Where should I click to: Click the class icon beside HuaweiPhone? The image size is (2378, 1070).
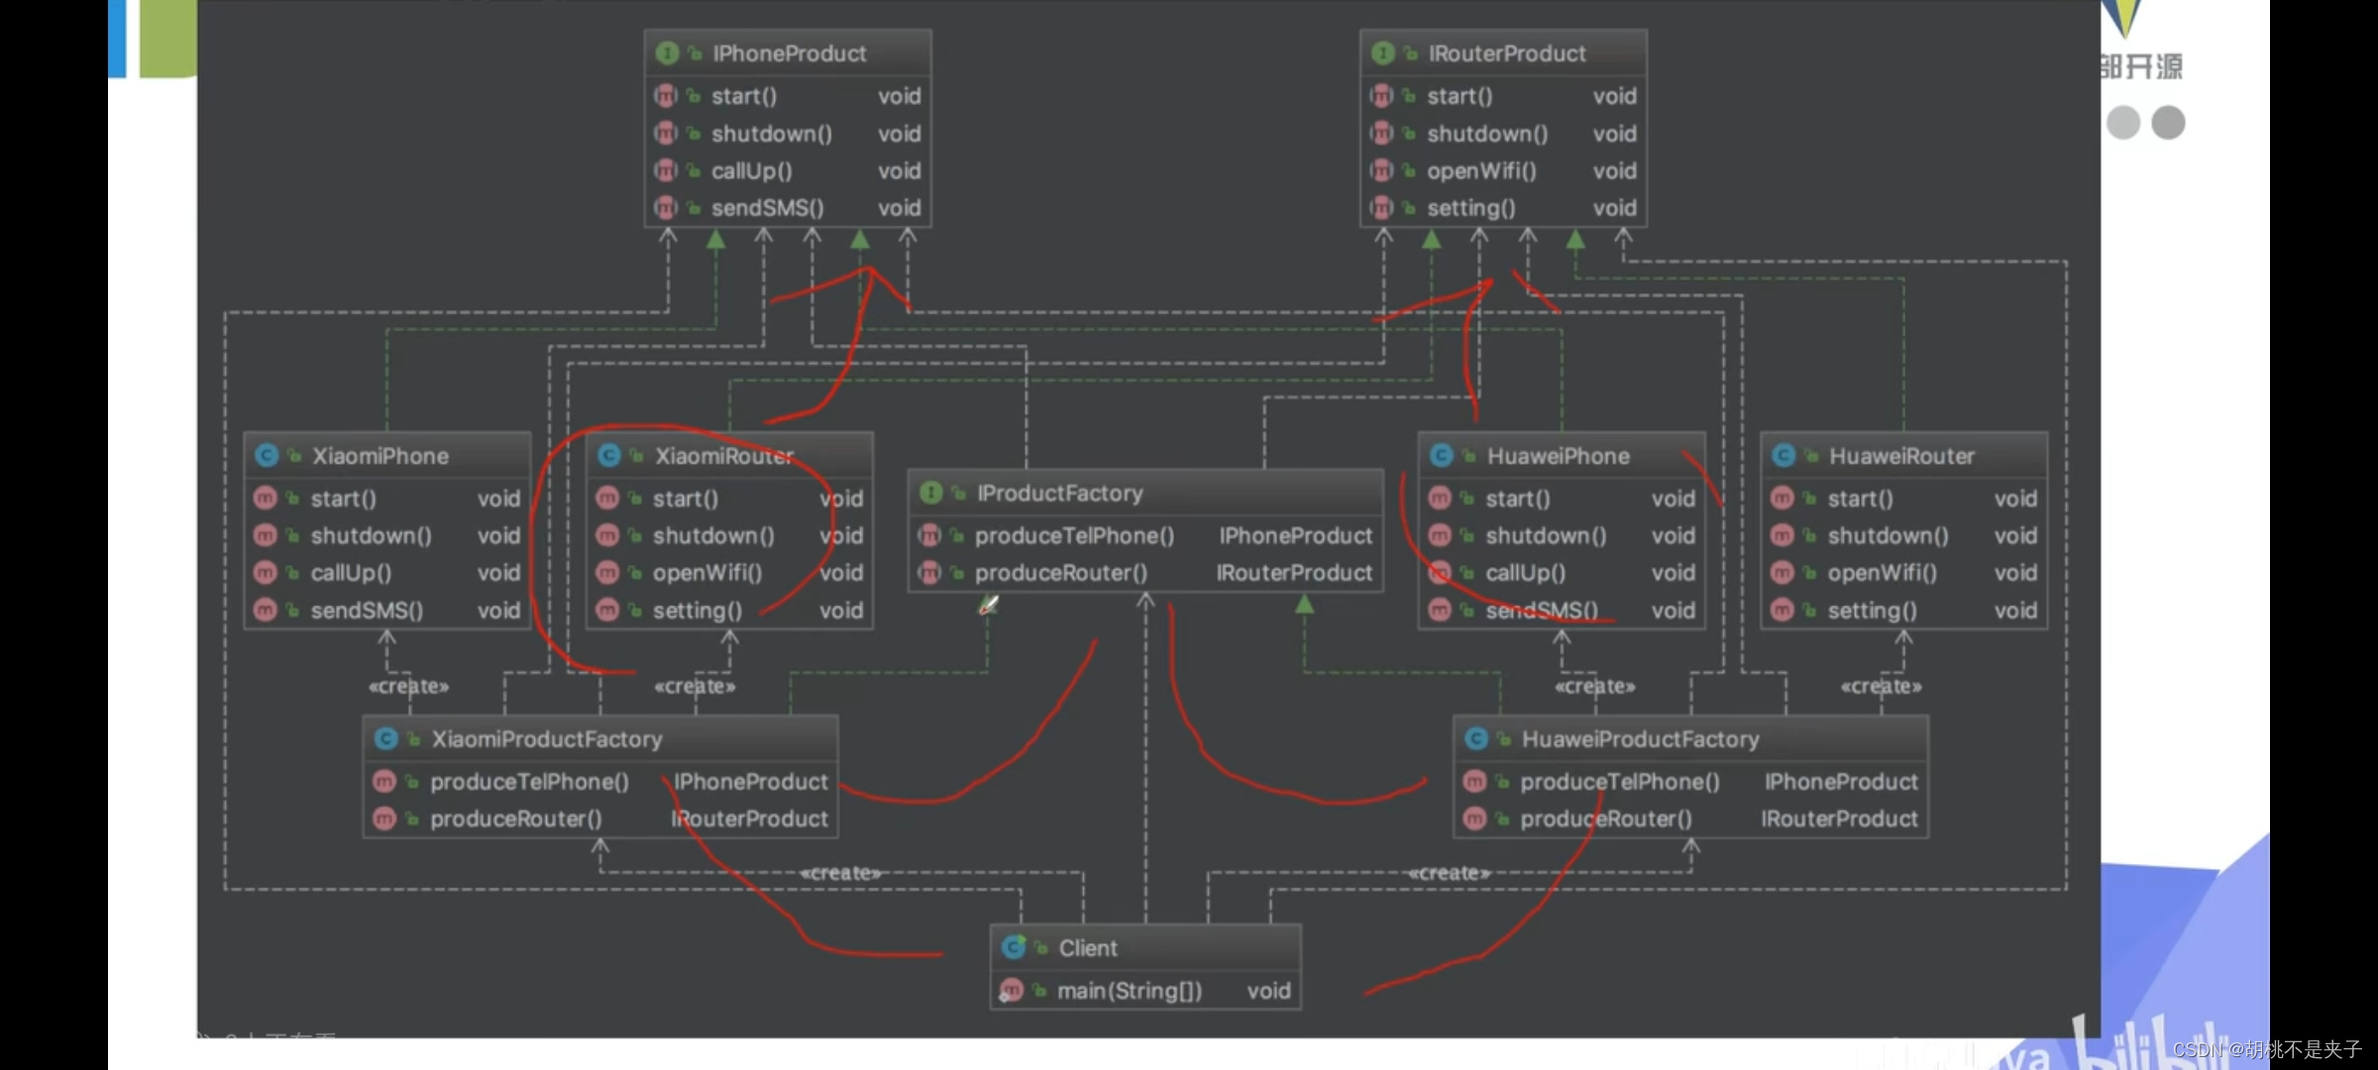tap(1441, 456)
